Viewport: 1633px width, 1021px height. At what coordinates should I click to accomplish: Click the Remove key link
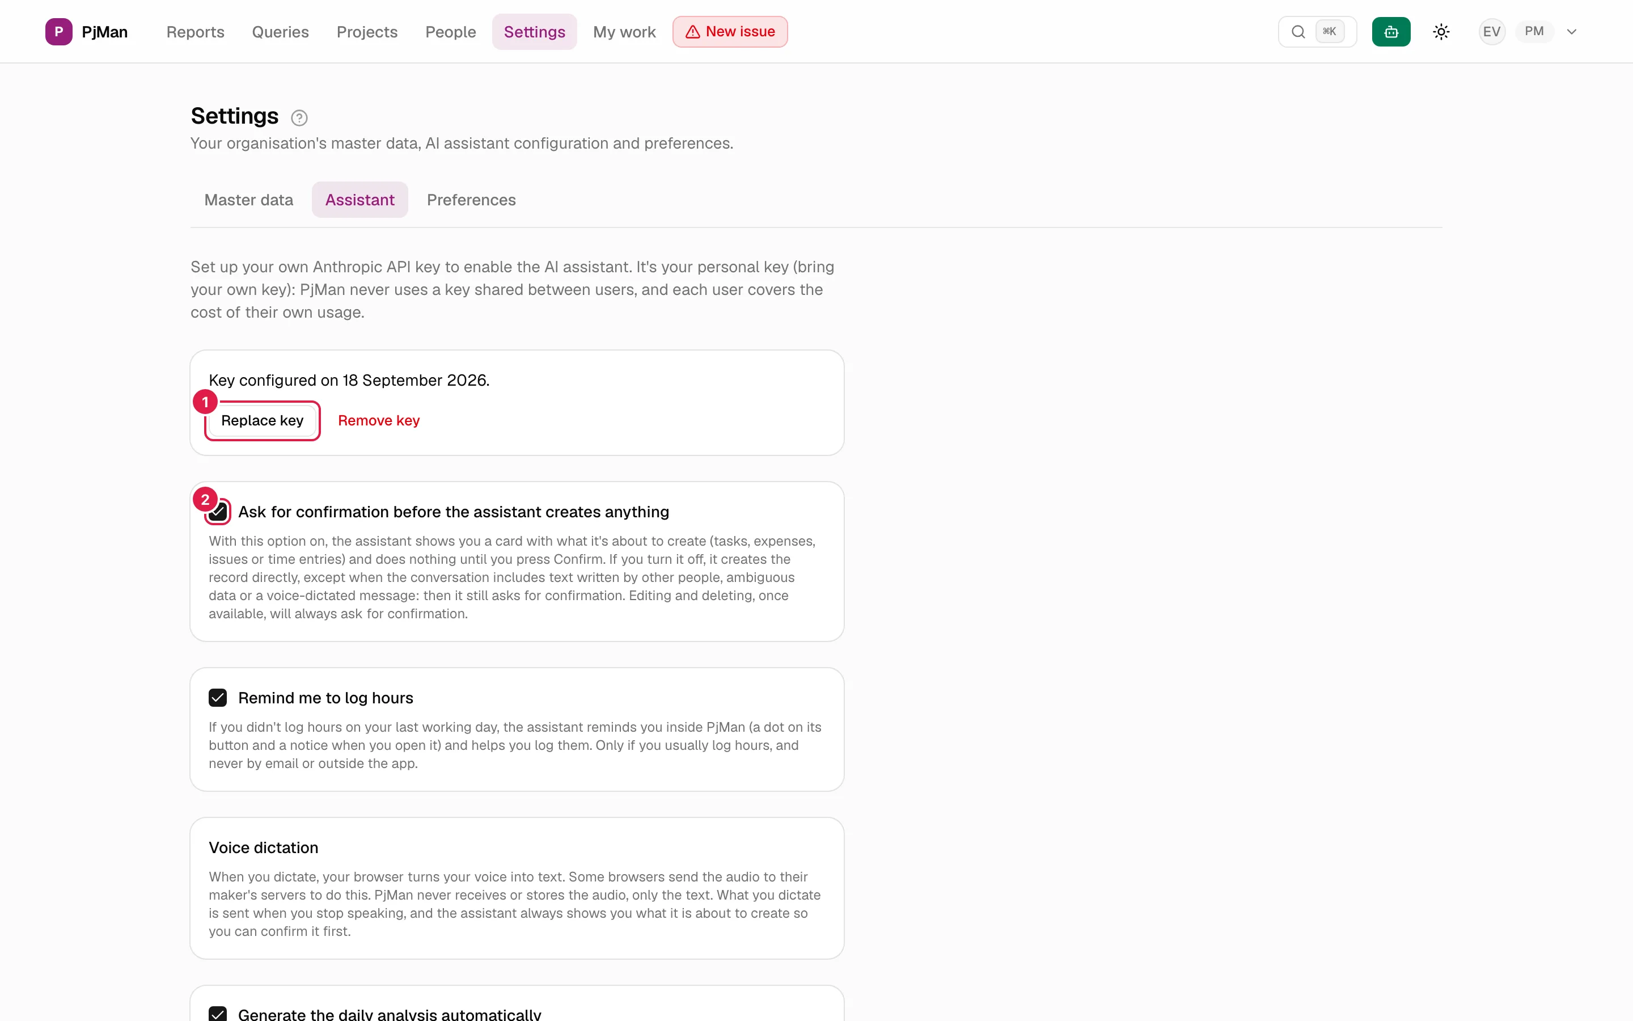pos(379,421)
